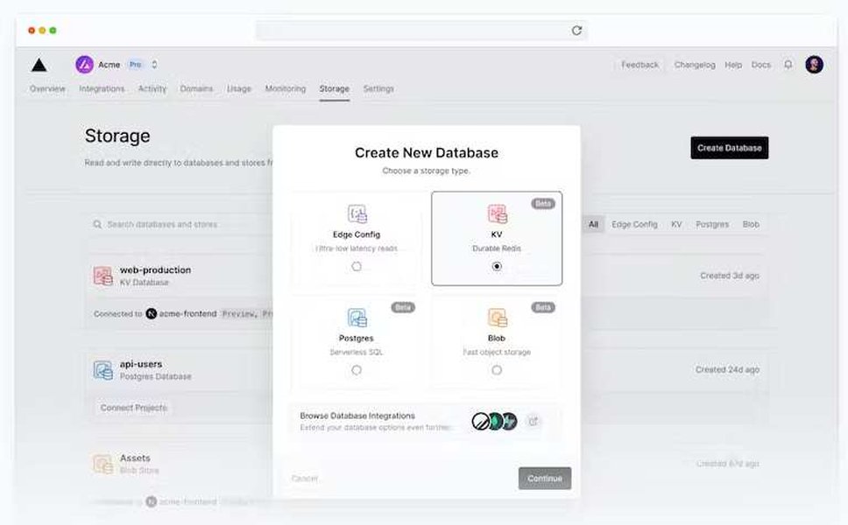Click the Vercel triangle logo
This screenshot has width=848, height=525.
pyautogui.click(x=38, y=64)
